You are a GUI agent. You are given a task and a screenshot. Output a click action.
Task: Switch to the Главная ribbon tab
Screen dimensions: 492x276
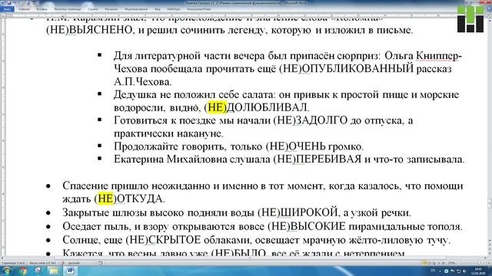click(x=24, y=9)
